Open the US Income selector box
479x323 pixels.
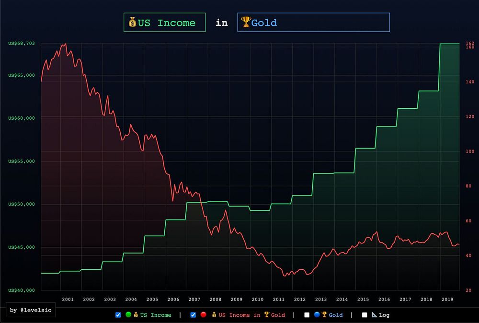click(x=165, y=23)
